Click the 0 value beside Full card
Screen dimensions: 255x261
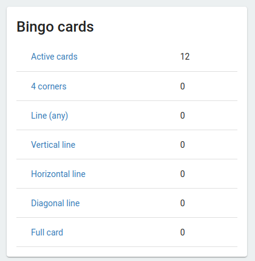(183, 232)
